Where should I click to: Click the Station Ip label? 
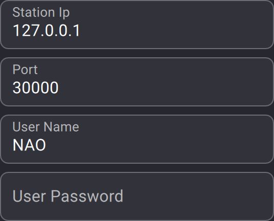pyautogui.click(x=41, y=13)
